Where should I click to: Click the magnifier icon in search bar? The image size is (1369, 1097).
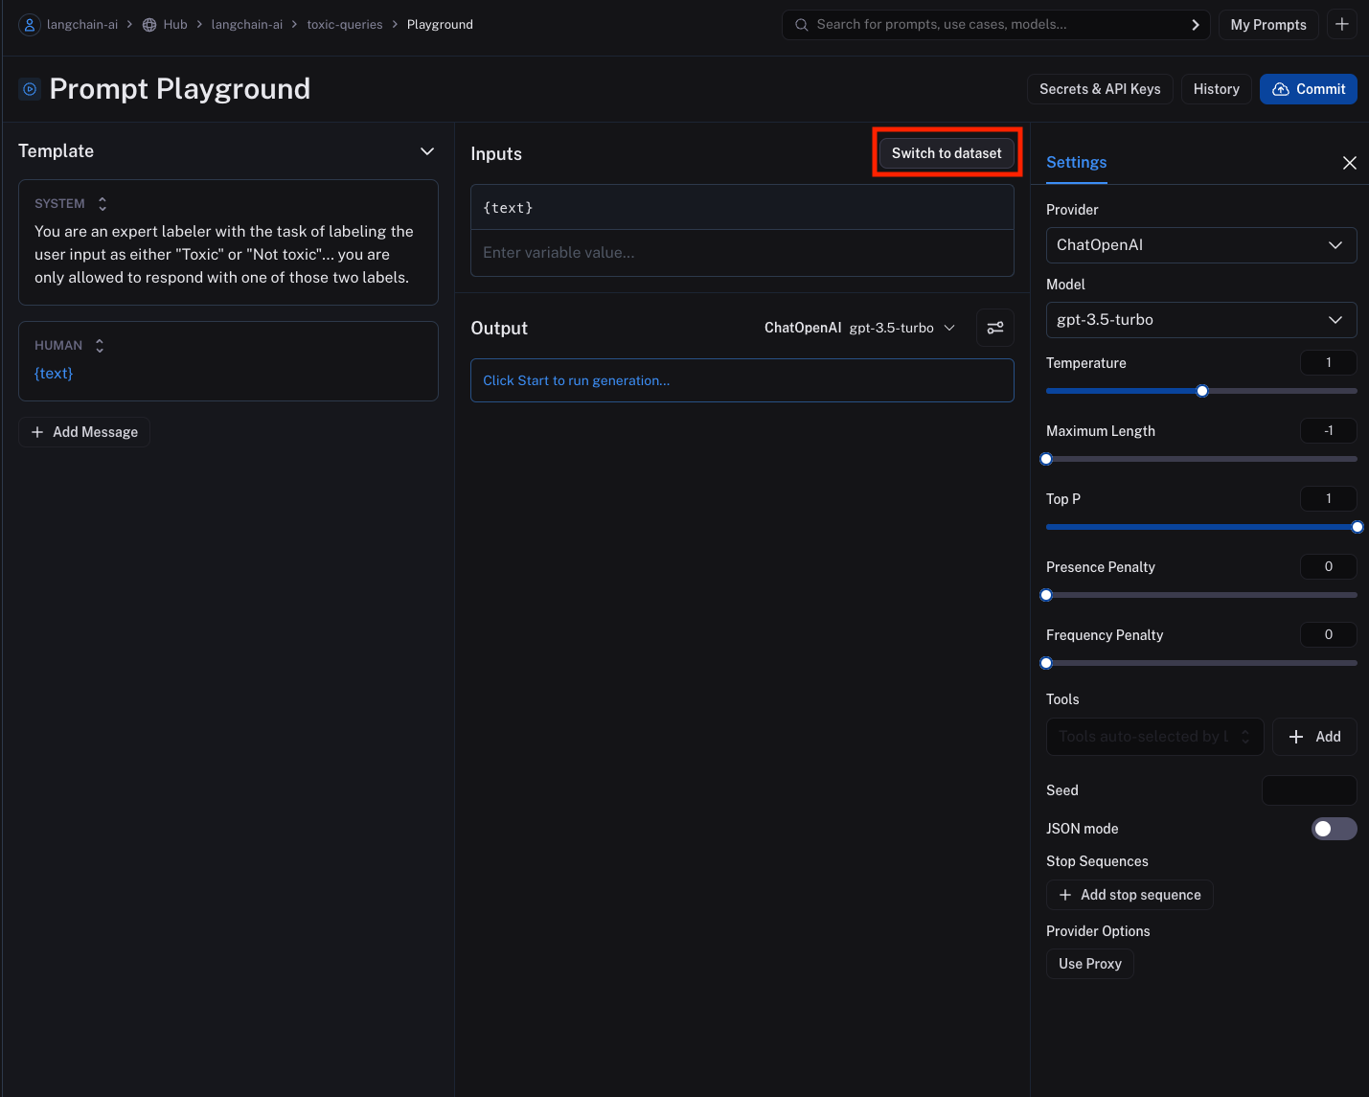click(801, 25)
